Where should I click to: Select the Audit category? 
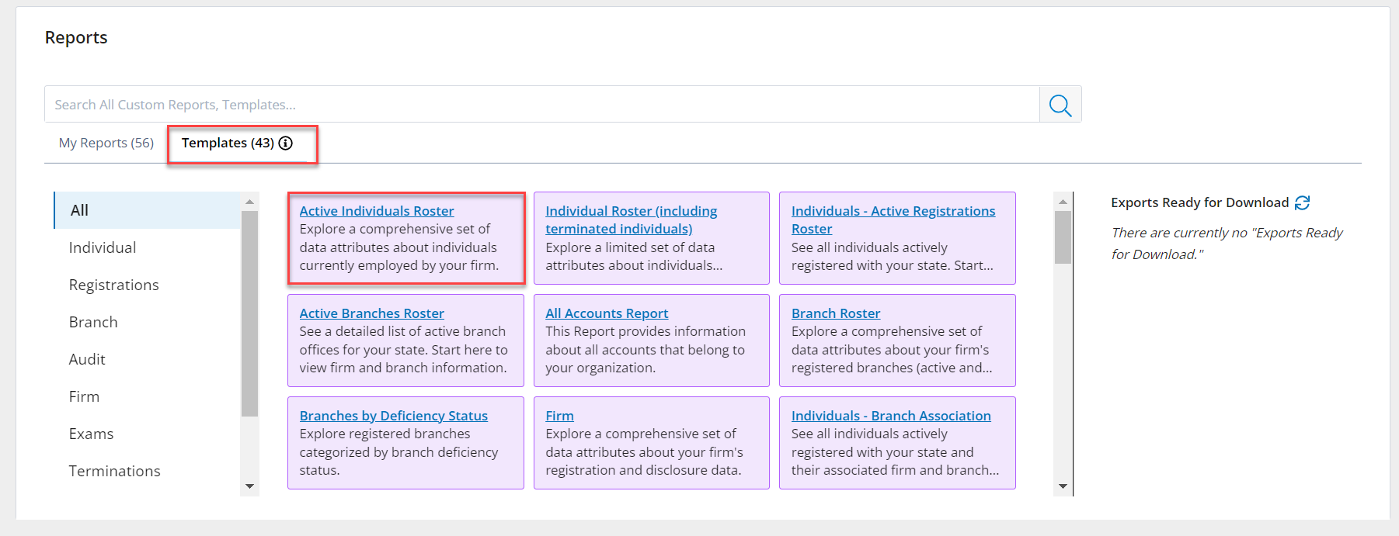click(x=87, y=359)
